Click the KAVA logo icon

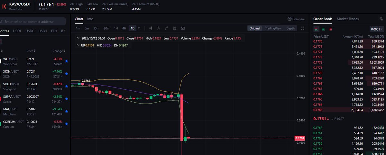[x=4, y=6]
